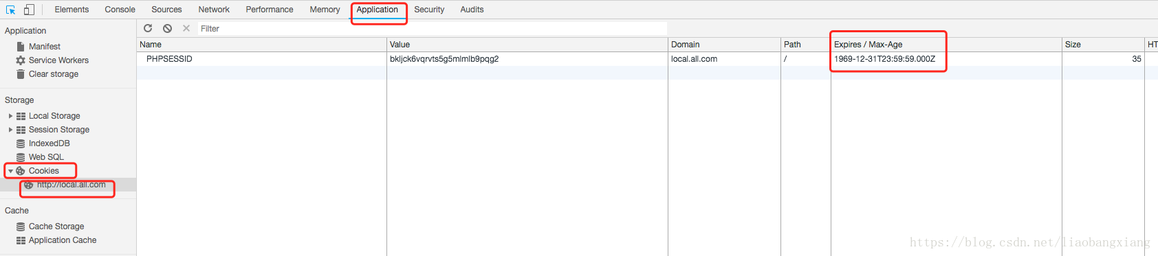Expand the Session Storage tree arrow
Screen dimensions: 1158x256
point(10,130)
